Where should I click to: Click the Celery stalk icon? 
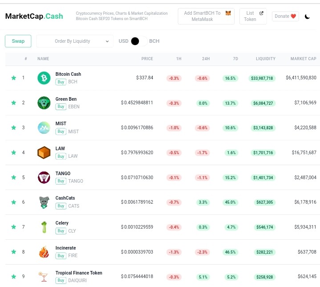point(44,227)
